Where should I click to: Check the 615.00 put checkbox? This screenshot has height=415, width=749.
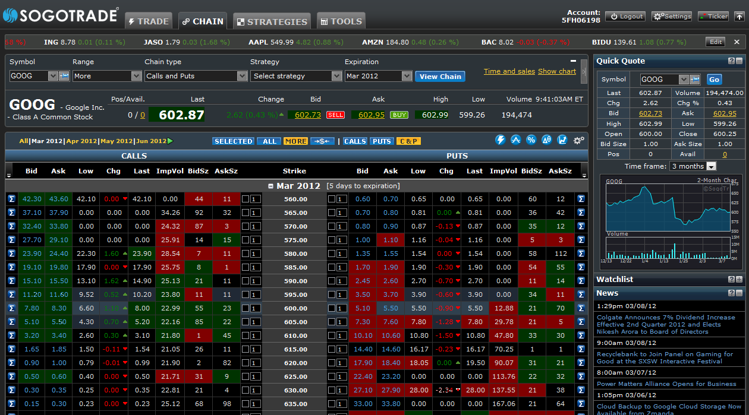pyautogui.click(x=332, y=349)
